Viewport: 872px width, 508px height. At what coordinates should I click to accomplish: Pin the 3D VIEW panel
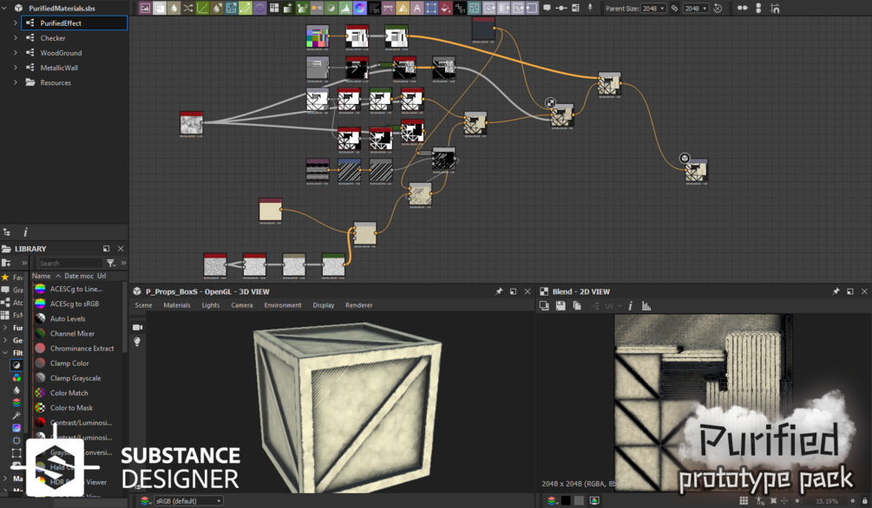pos(499,291)
